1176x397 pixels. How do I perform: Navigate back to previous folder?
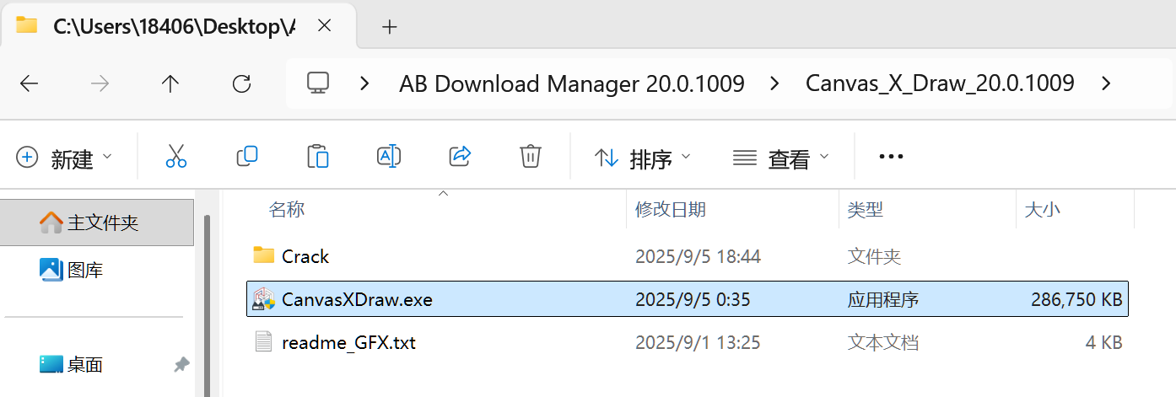(x=29, y=83)
